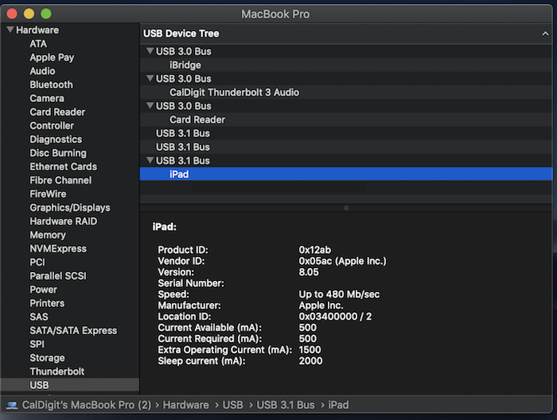Screen dimensions: 557x420
Task: Open Thunderbolt in the Hardware sidebar
Action: coord(56,371)
